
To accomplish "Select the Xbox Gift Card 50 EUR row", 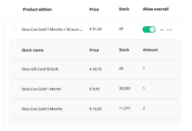I will tap(95, 69).
